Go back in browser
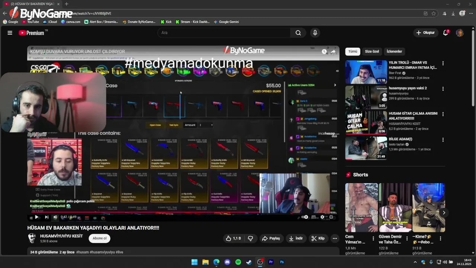The width and height of the screenshot is (476, 268). coord(5,13)
